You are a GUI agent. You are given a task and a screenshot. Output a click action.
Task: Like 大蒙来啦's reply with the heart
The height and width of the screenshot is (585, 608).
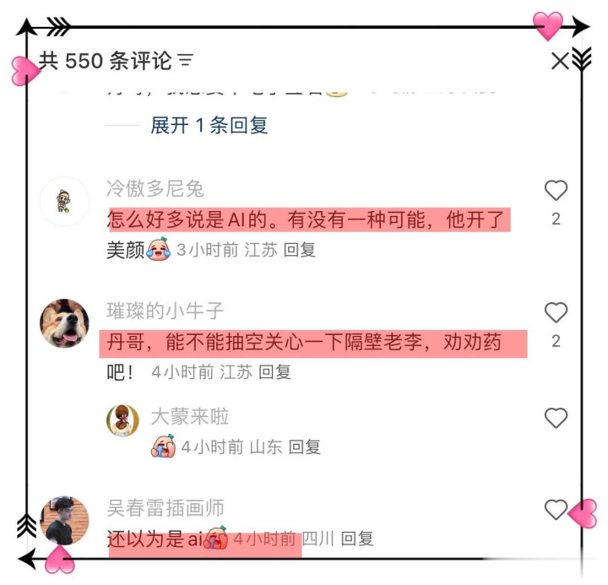click(x=556, y=418)
